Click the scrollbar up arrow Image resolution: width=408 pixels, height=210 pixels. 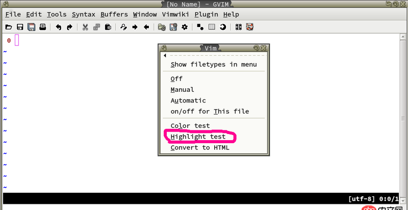(x=403, y=37)
